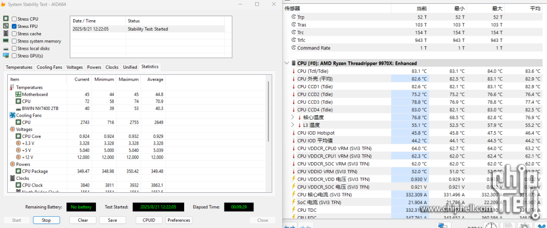Click the Stress local disks drive icon
Image resolution: width=547 pixels, height=228 pixels.
6,49
